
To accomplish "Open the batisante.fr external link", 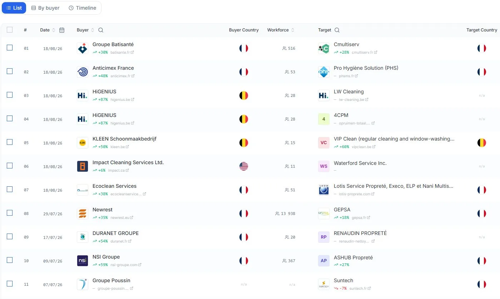I will click(x=122, y=53).
